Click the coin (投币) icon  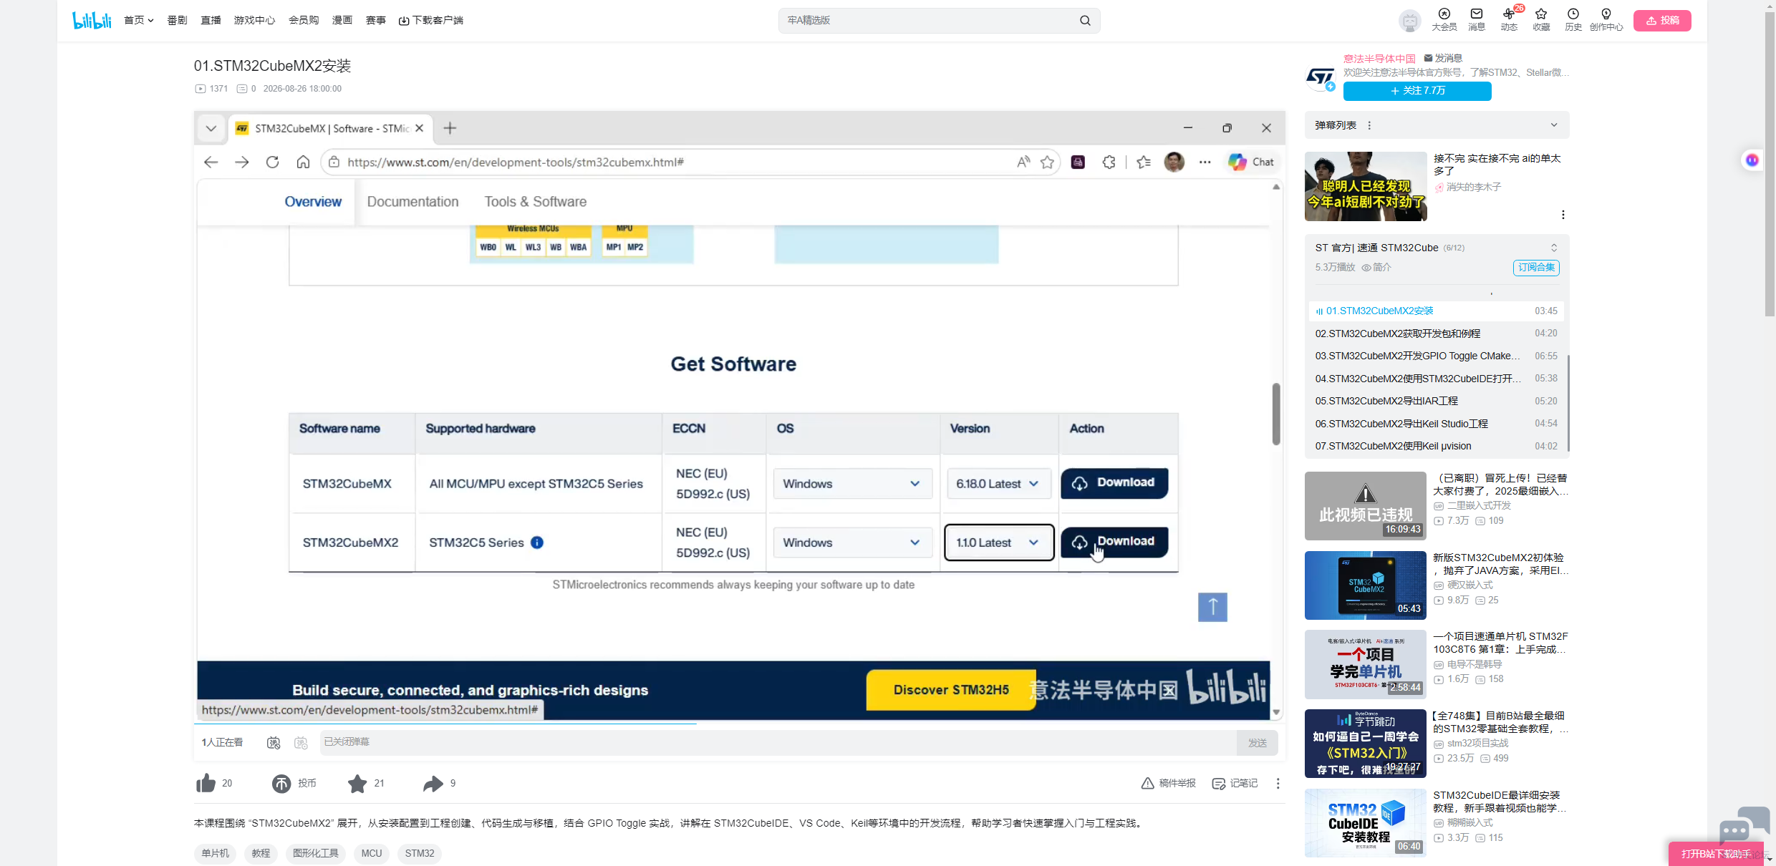pos(281,784)
